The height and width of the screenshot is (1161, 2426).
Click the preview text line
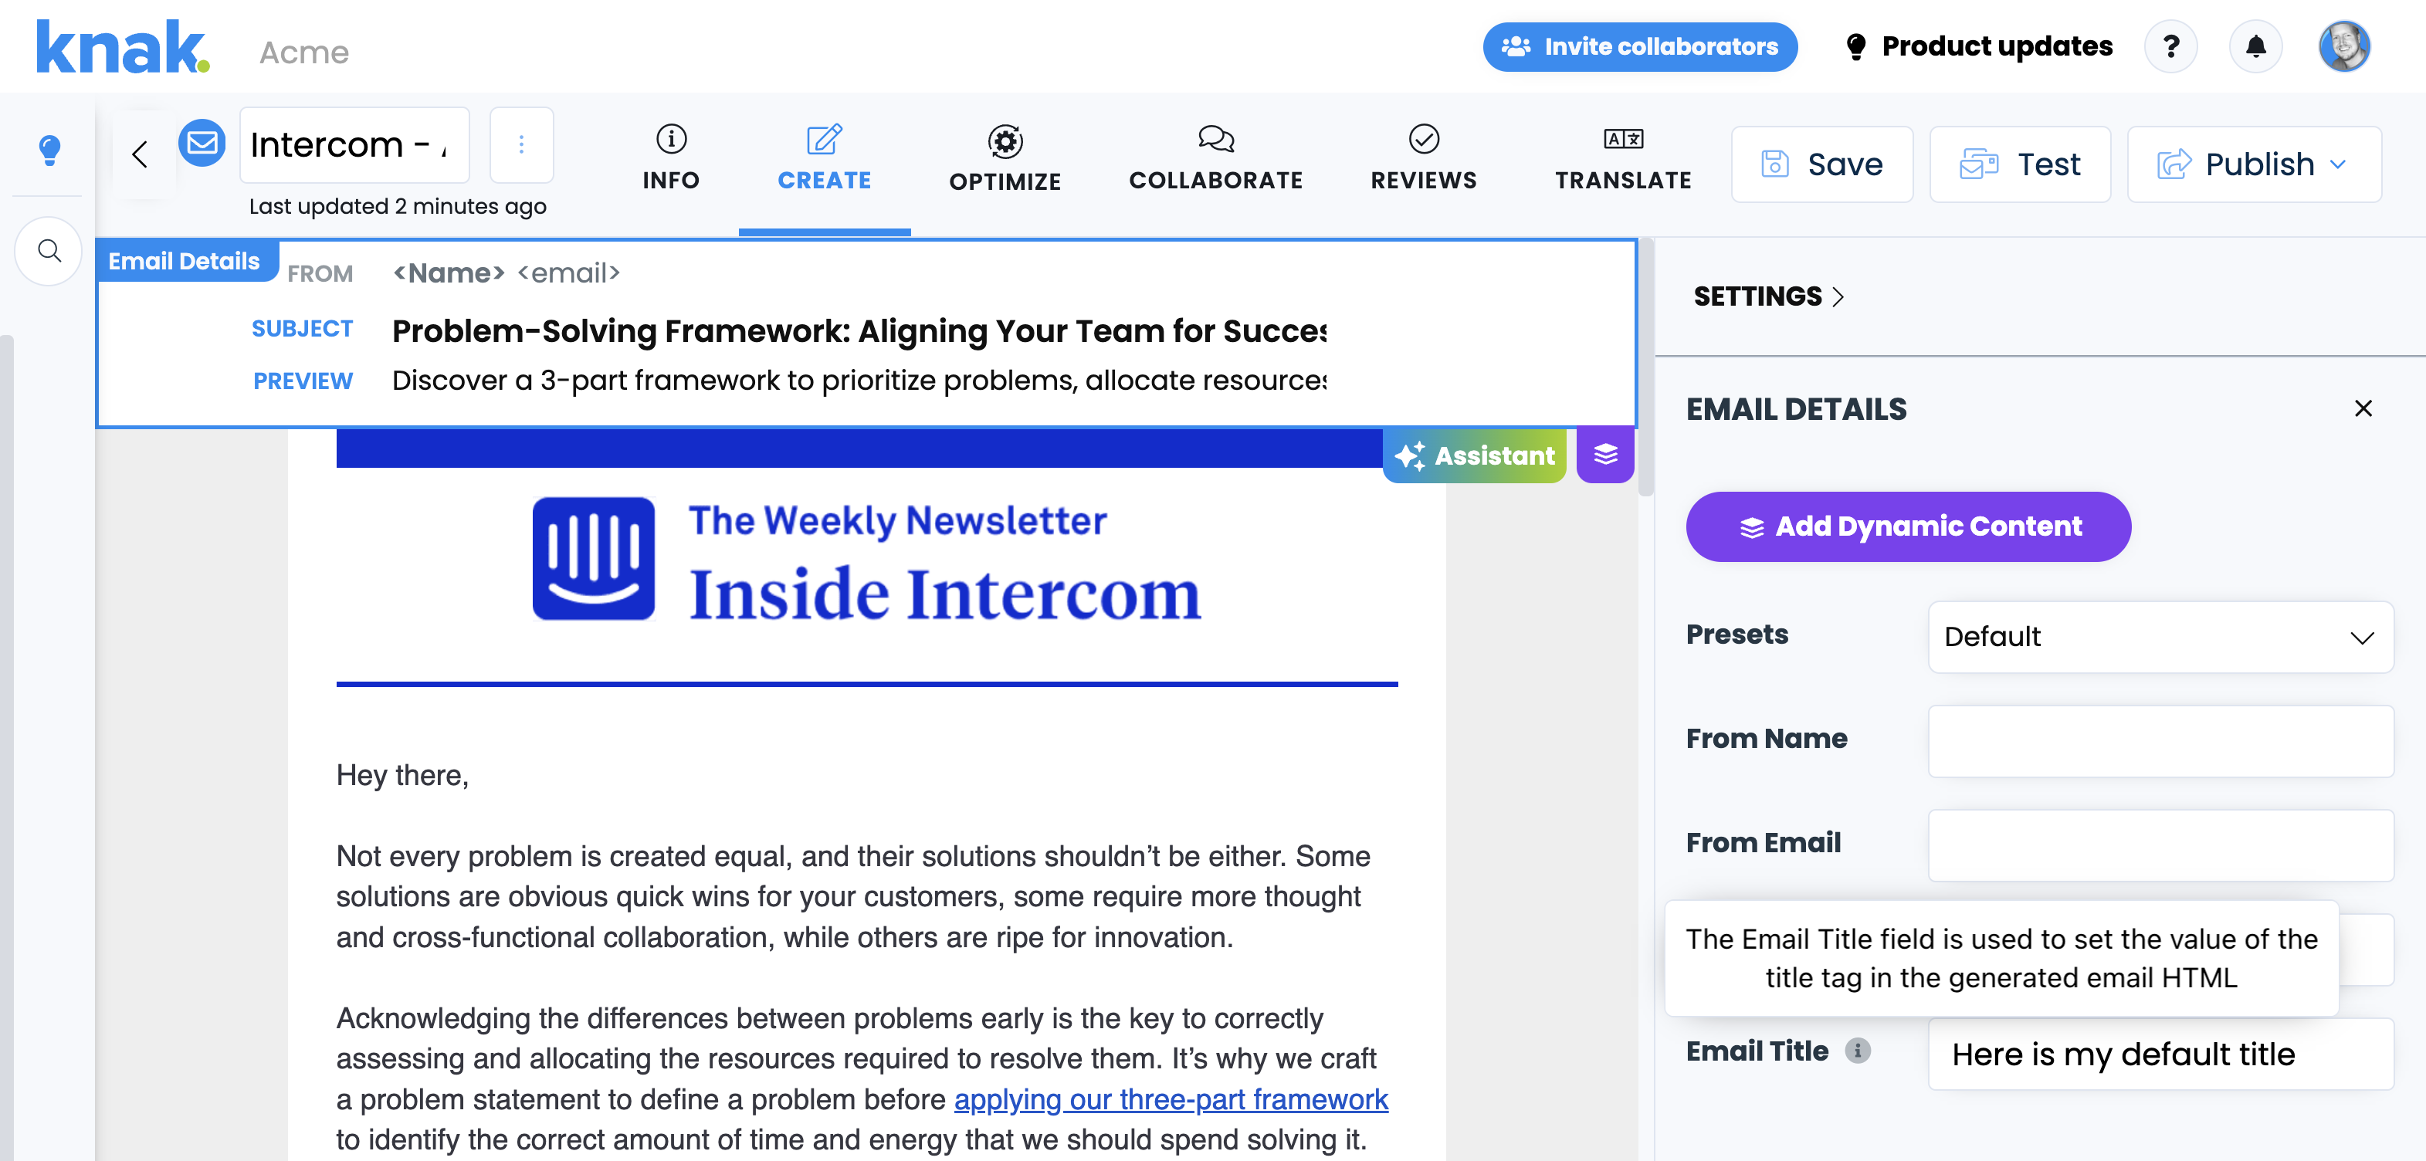(x=859, y=381)
